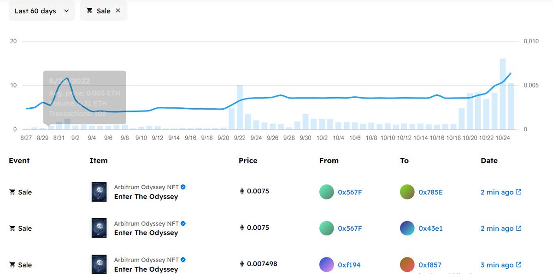Click the 9/30 x-axis date label

pos(306,137)
